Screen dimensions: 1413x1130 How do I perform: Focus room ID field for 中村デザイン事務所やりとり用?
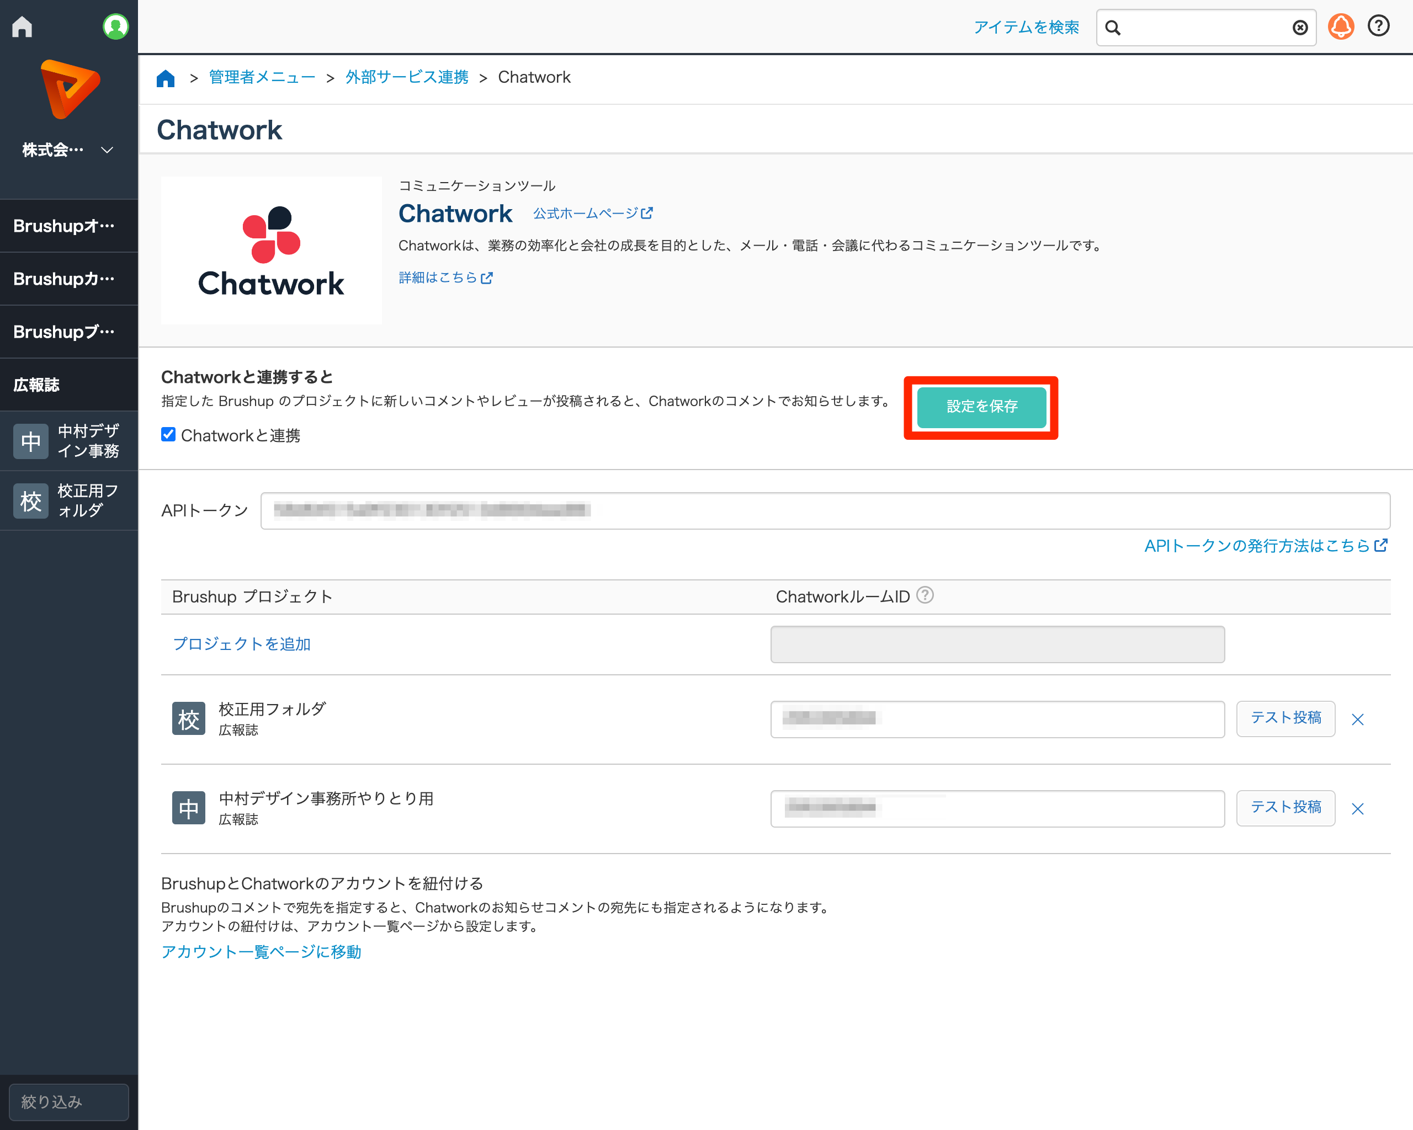point(997,808)
